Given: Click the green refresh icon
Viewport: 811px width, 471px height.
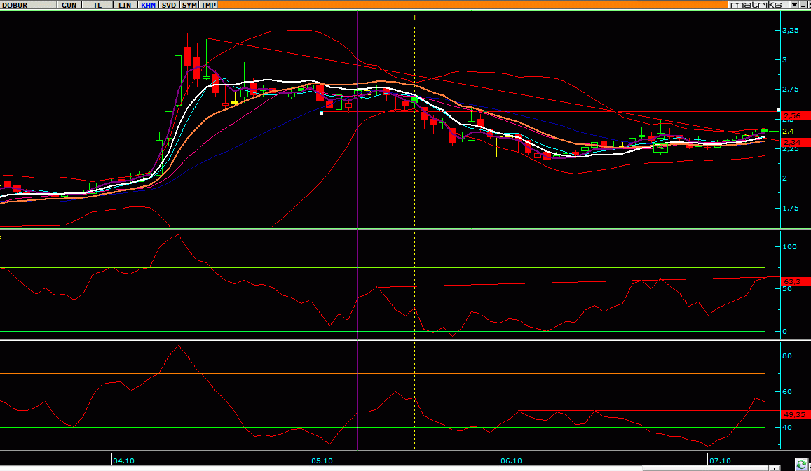Looking at the screenshot, I should point(801,464).
